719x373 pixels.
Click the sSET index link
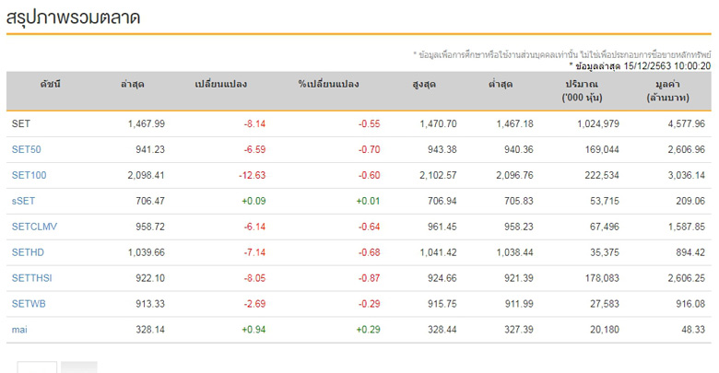[x=23, y=201]
